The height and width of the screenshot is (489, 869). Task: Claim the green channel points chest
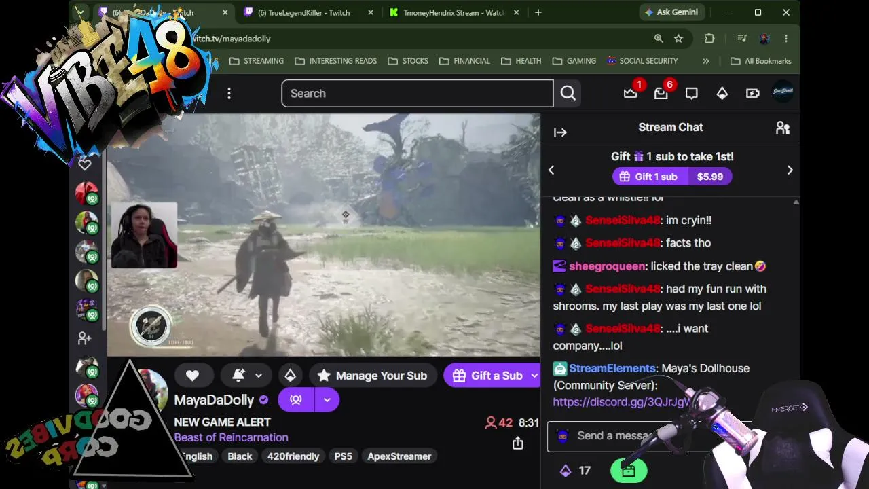click(x=628, y=470)
